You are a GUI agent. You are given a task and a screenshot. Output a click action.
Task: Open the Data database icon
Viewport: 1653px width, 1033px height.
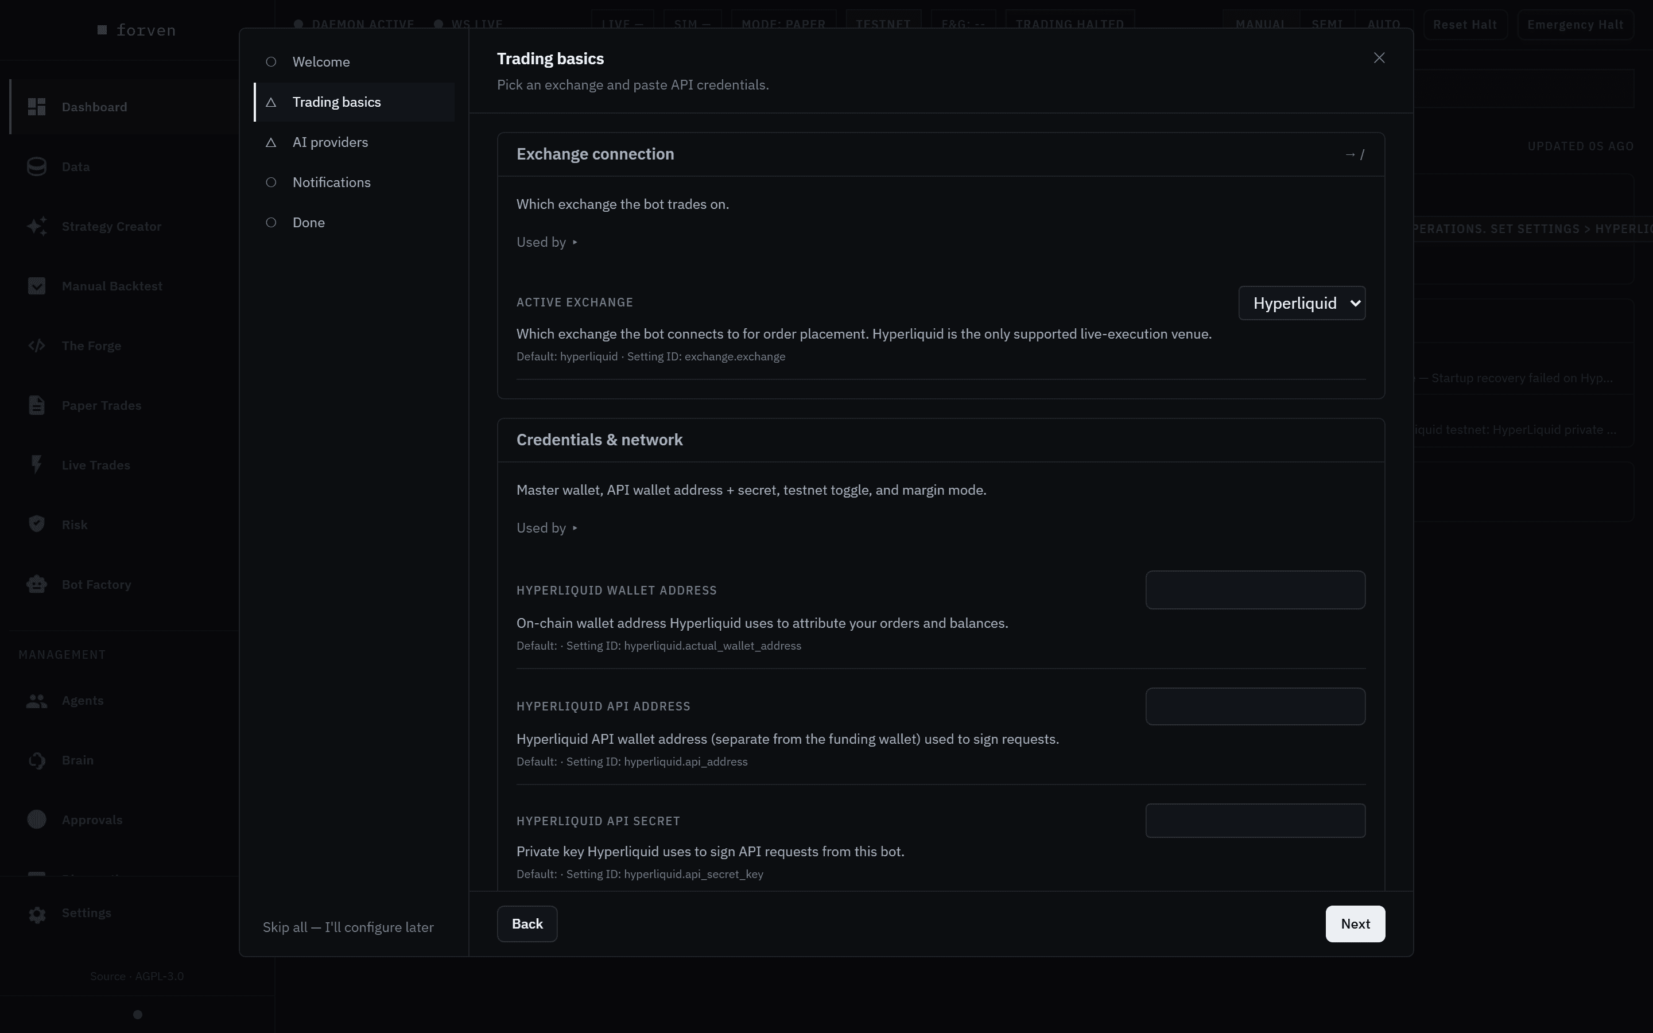(37, 166)
